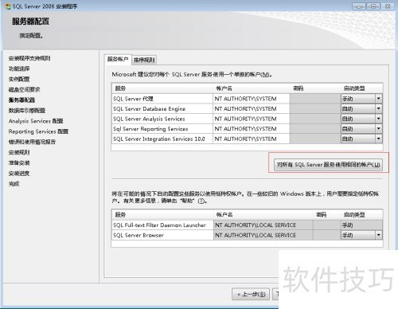Click LOCAL SERVICE account of SQL Server Browser
This screenshot has width=398, height=309.
click(x=256, y=235)
